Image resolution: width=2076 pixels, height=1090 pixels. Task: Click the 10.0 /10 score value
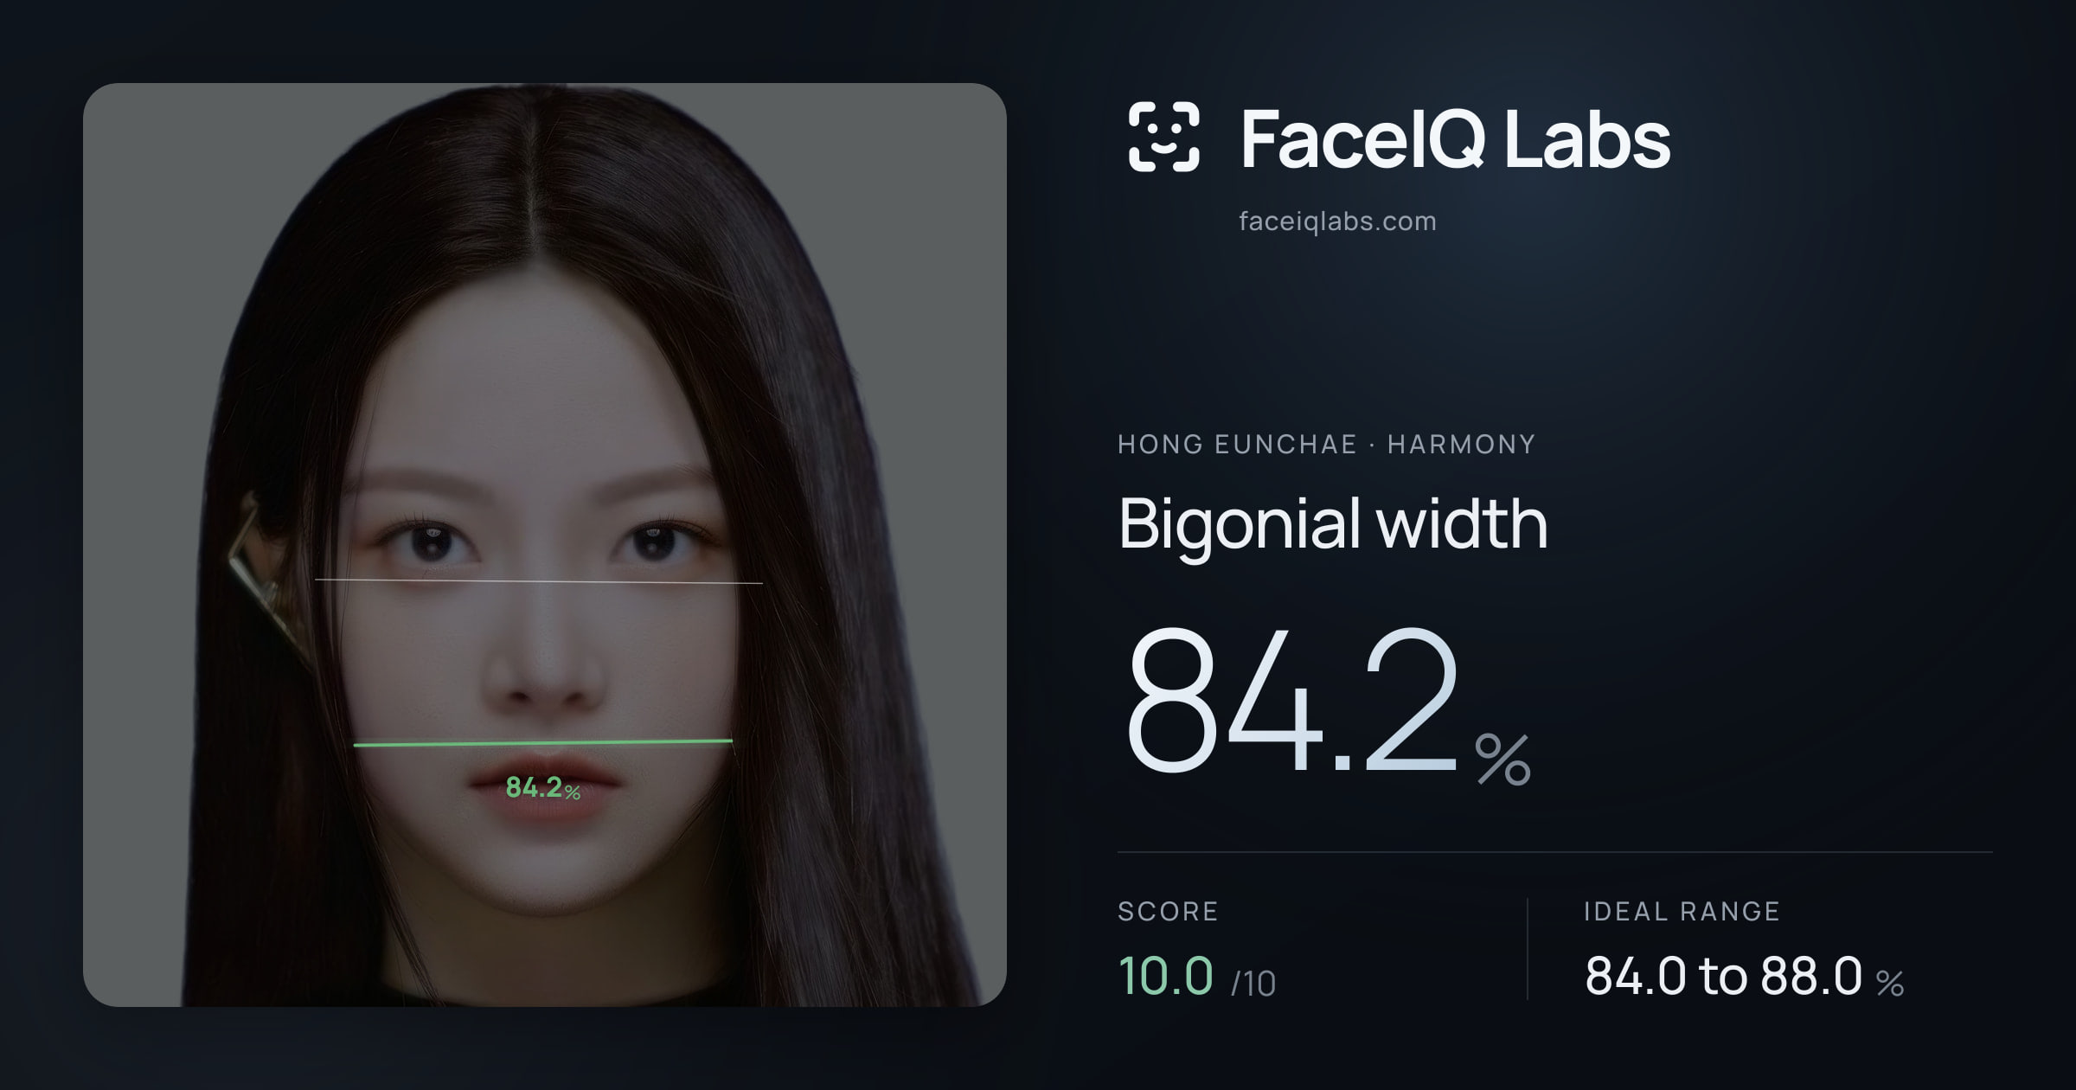pyautogui.click(x=1196, y=977)
